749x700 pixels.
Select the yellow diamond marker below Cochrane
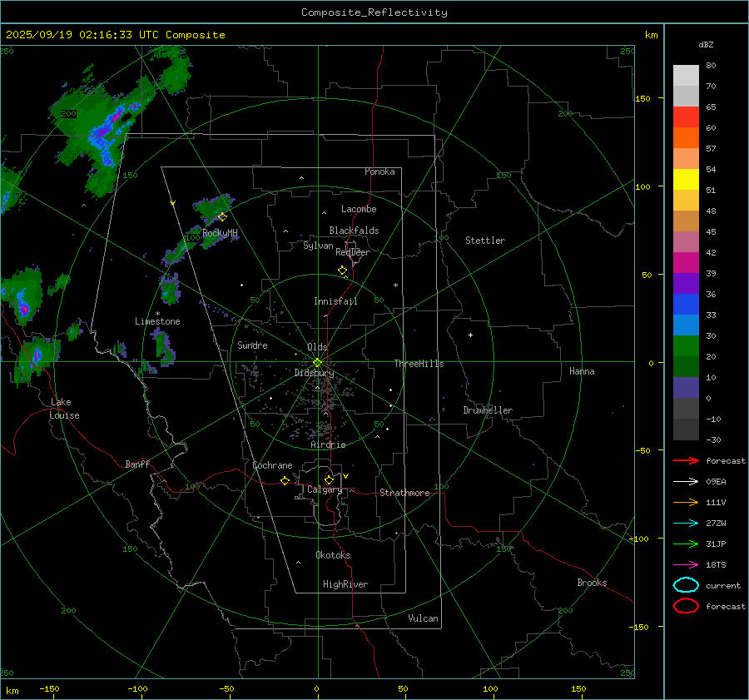285,481
